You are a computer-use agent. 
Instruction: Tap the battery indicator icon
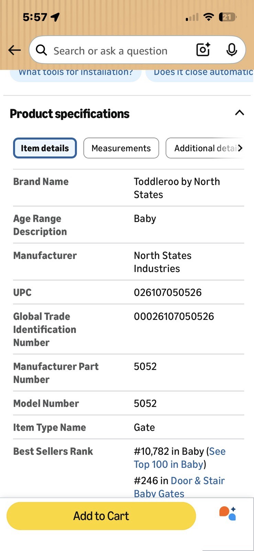pos(228,17)
